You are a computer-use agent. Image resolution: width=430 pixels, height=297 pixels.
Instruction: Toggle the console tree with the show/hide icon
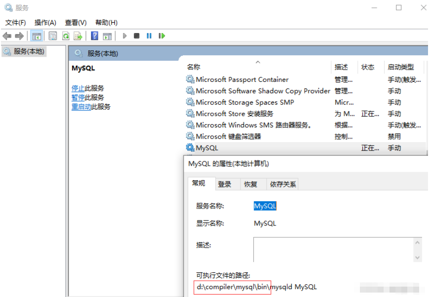pos(37,36)
